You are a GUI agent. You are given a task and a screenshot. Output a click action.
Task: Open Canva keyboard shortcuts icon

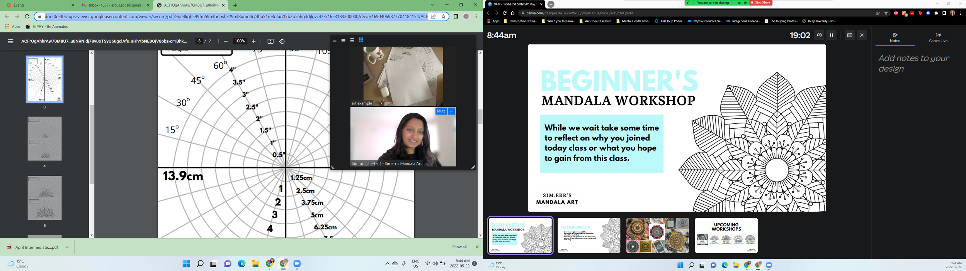coord(850,35)
